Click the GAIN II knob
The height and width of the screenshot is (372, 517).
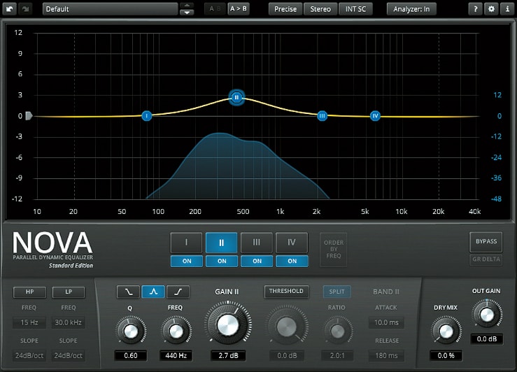coord(228,324)
